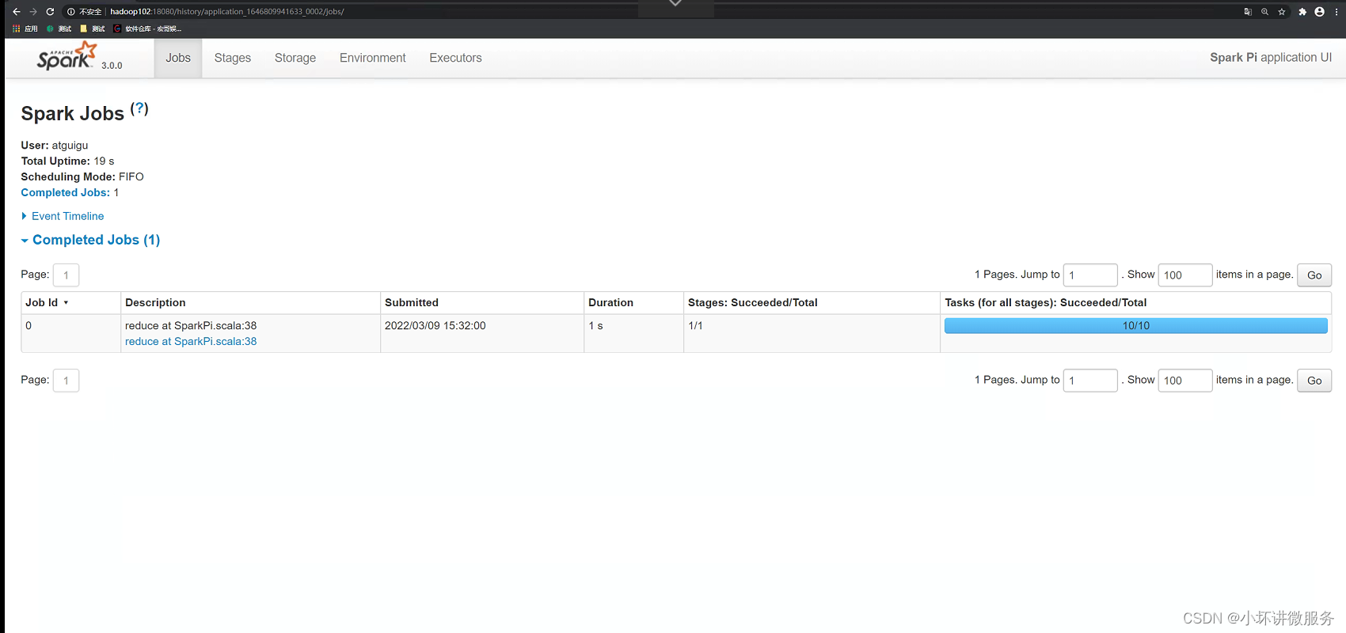
Task: Expand the Event Timeline section
Action: tap(63, 216)
